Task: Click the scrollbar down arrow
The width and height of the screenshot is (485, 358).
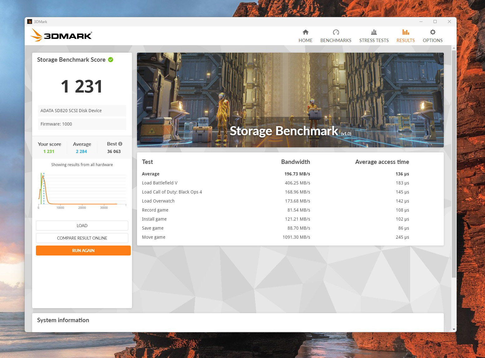Action: [454, 329]
